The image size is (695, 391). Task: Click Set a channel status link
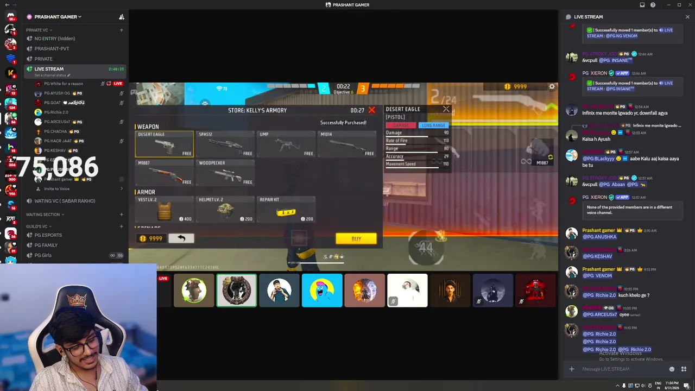(52, 75)
